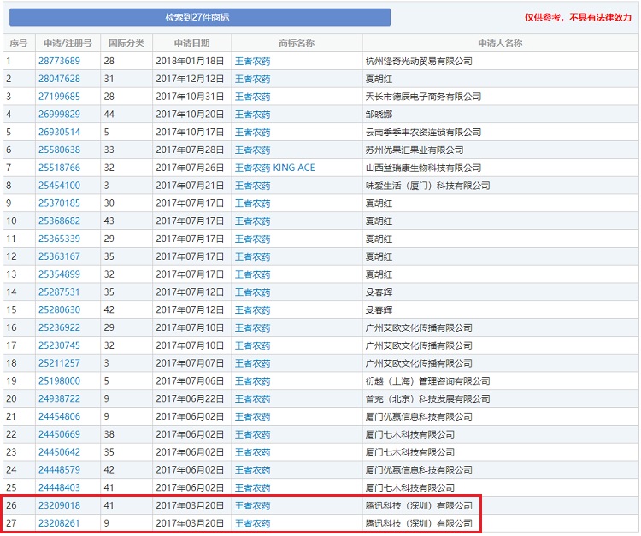Open registration number 27199685
Image resolution: width=641 pixels, height=536 pixels.
tap(59, 97)
